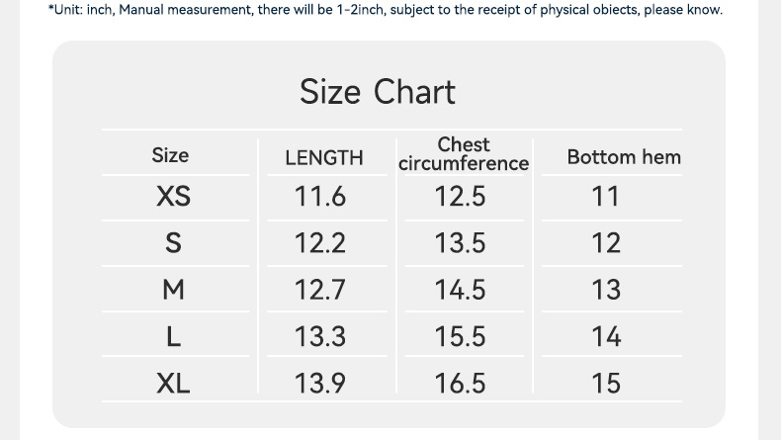The image size is (781, 440).
Task: Click the bottom hem value 11
Action: (606, 197)
